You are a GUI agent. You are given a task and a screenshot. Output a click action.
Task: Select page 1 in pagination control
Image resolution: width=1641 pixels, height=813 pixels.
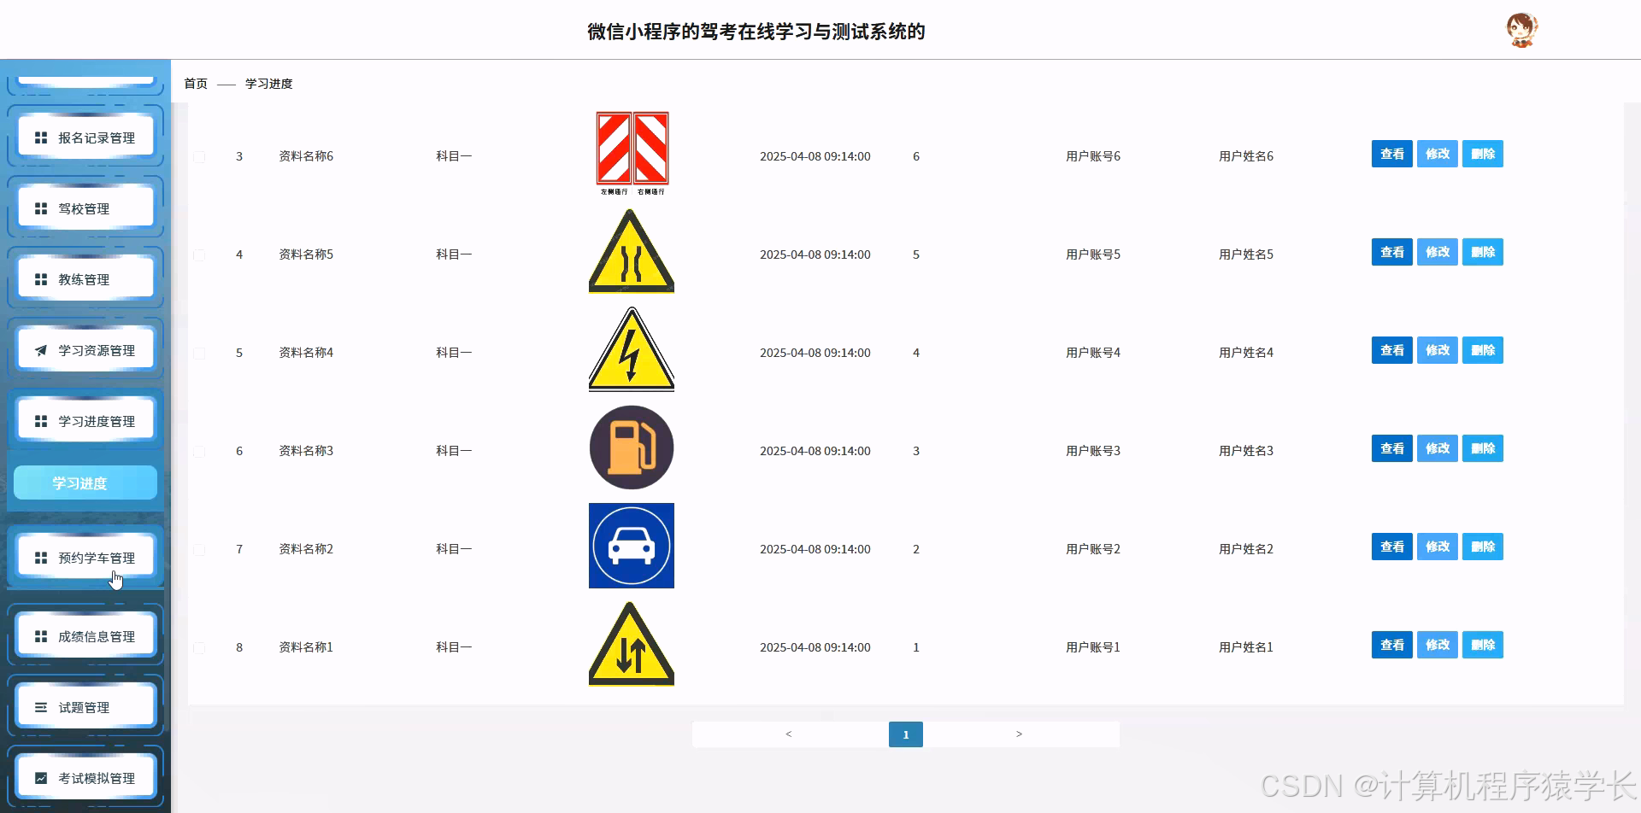click(x=905, y=734)
